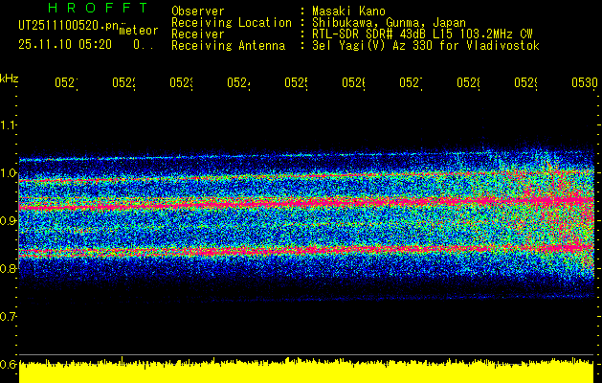Image resolution: width=602 pixels, height=383 pixels.
Task: Click the 0530 time marker
Action: (x=585, y=83)
